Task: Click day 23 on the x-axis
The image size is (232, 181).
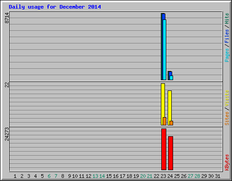Action: tap(163, 176)
